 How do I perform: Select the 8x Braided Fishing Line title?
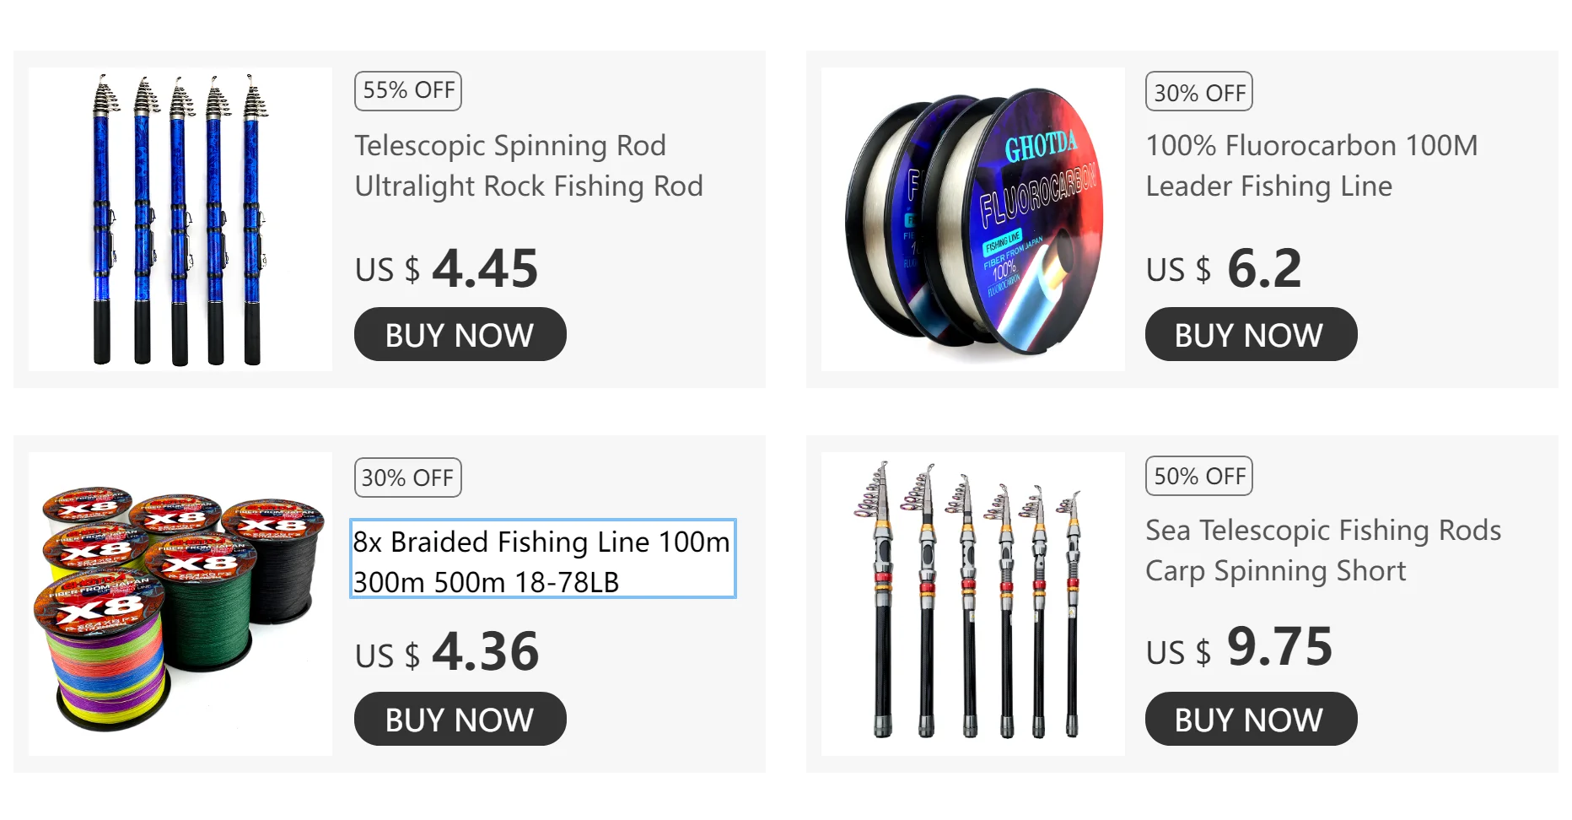click(542, 558)
